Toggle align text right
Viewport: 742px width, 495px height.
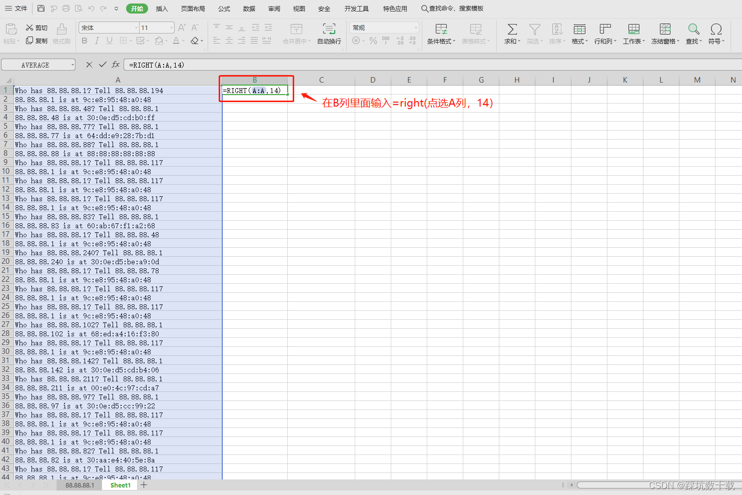[x=242, y=41]
